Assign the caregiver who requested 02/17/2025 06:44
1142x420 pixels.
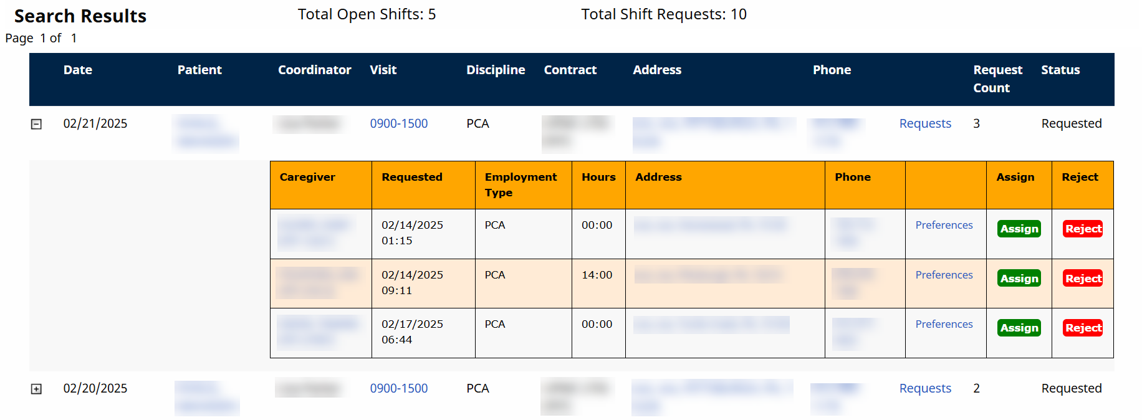pyautogui.click(x=1019, y=328)
